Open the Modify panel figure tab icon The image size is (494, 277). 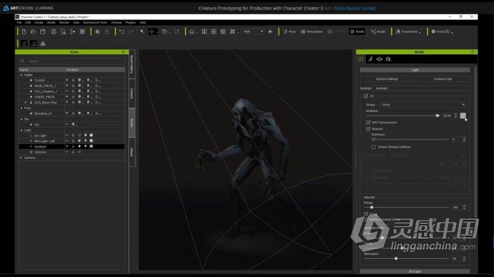click(371, 59)
